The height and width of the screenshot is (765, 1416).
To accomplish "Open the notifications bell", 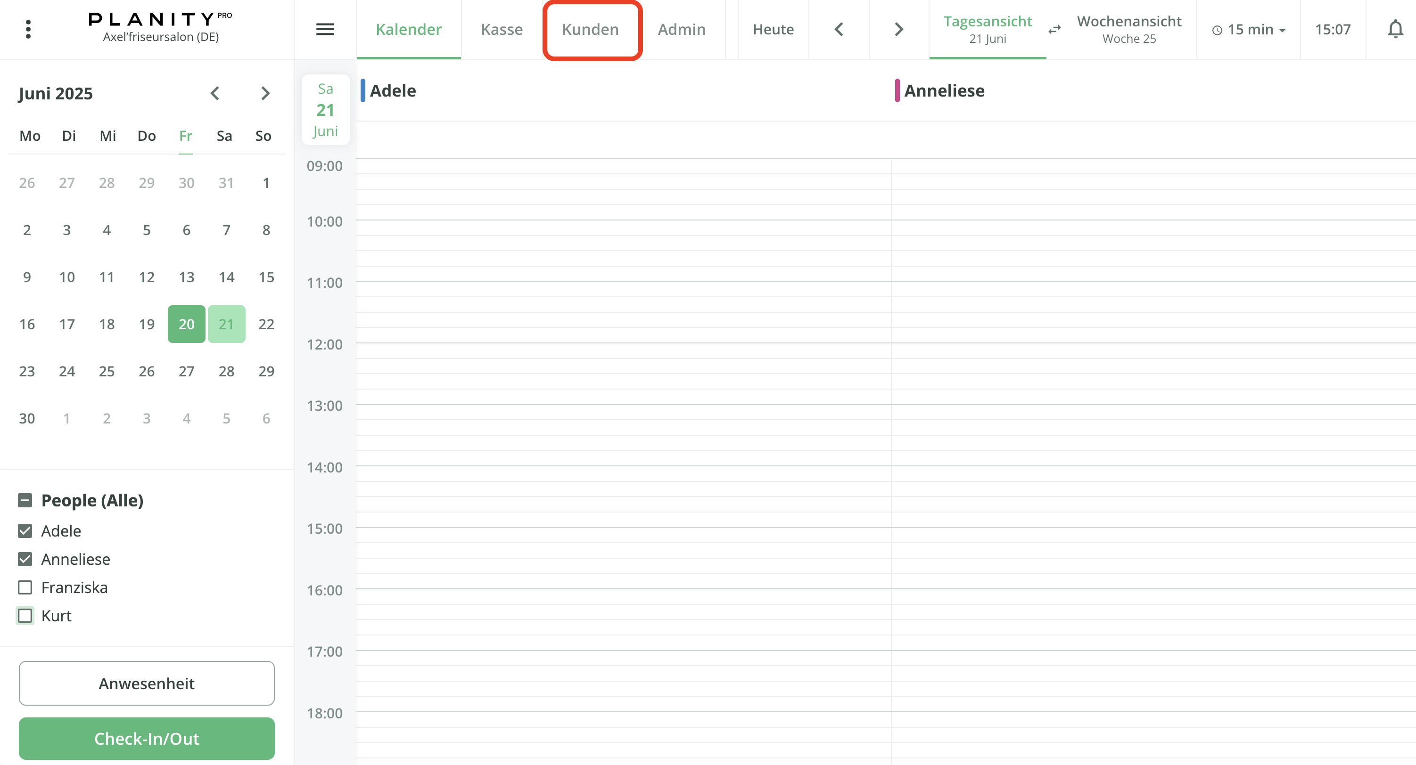I will 1395,29.
